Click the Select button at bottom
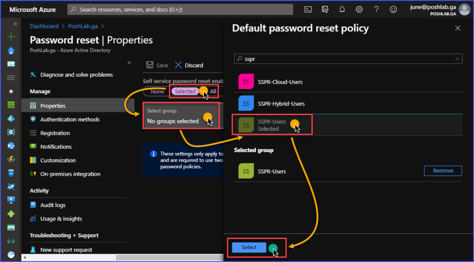This screenshot has width=474, height=262. click(249, 248)
